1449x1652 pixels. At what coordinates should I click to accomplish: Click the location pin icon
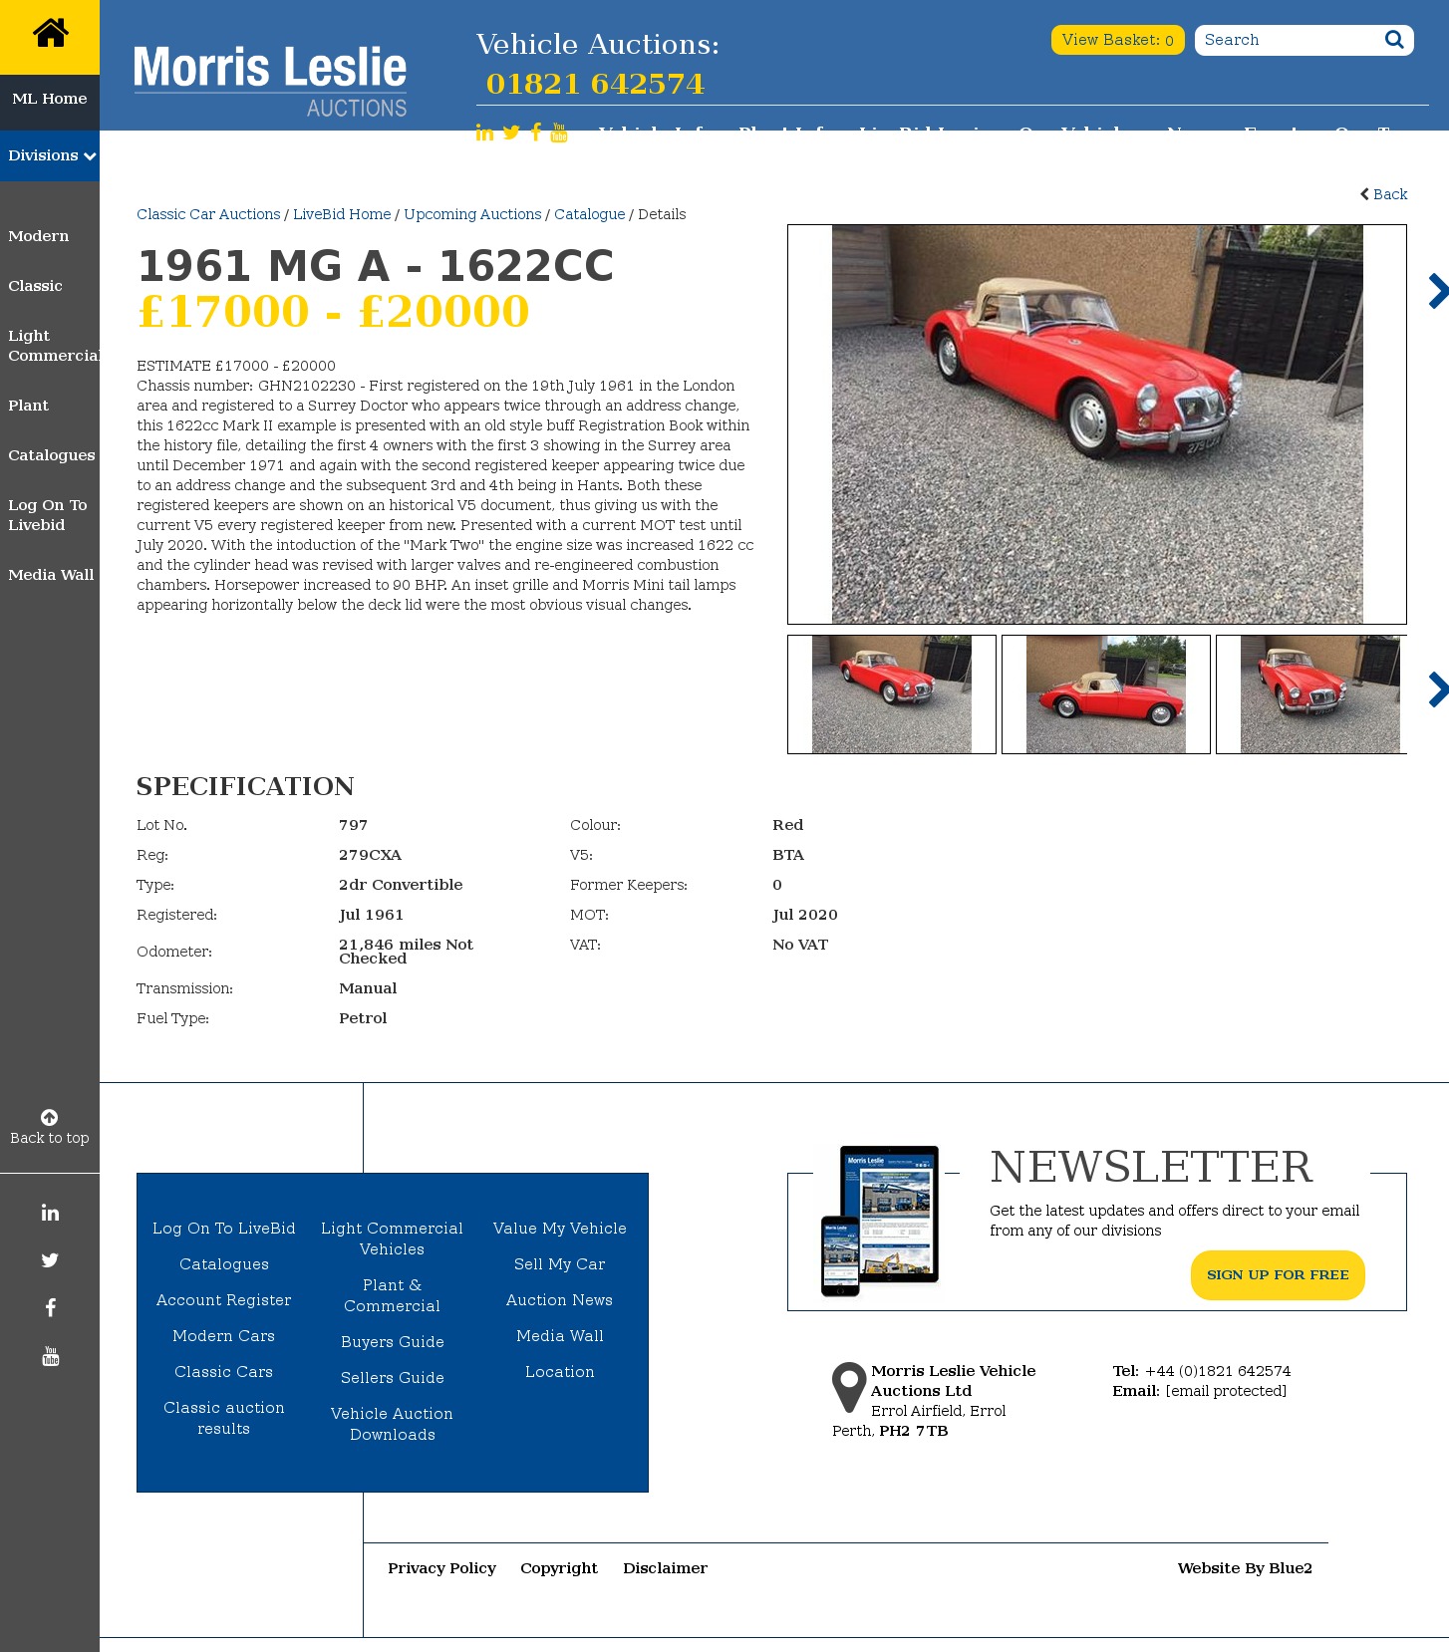(849, 1387)
